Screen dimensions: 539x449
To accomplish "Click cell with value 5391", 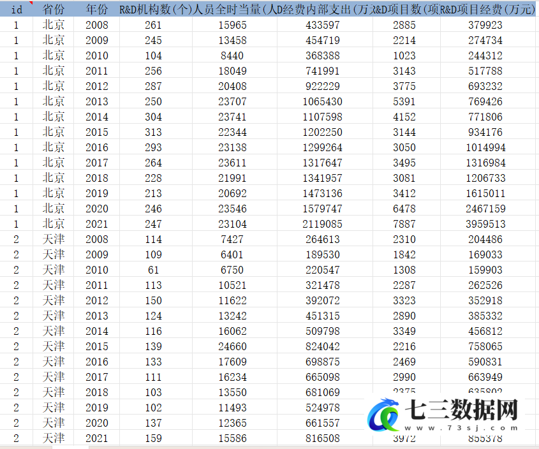I will (x=406, y=101).
